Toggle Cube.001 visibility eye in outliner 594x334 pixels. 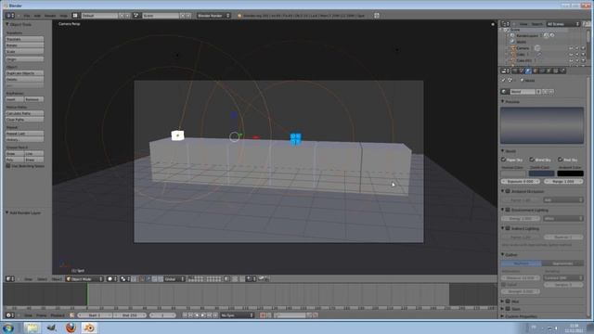click(x=571, y=60)
